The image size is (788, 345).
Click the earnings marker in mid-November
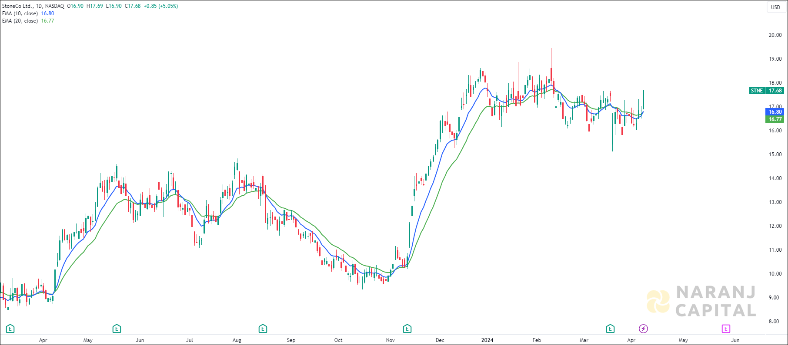click(x=407, y=329)
